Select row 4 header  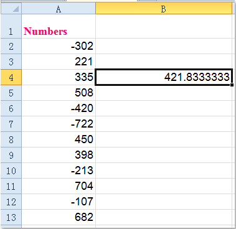pos(11,77)
